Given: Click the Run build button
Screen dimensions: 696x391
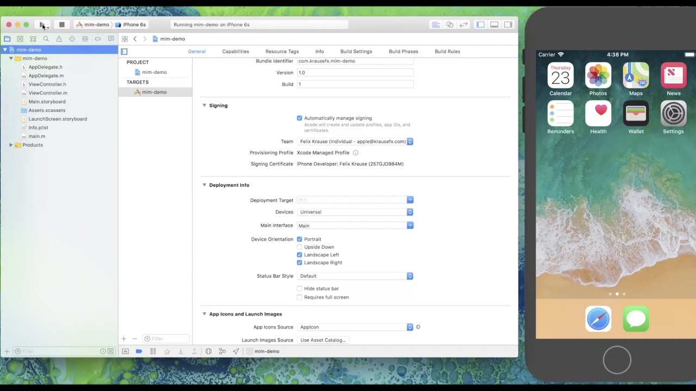Looking at the screenshot, I should click(x=42, y=24).
